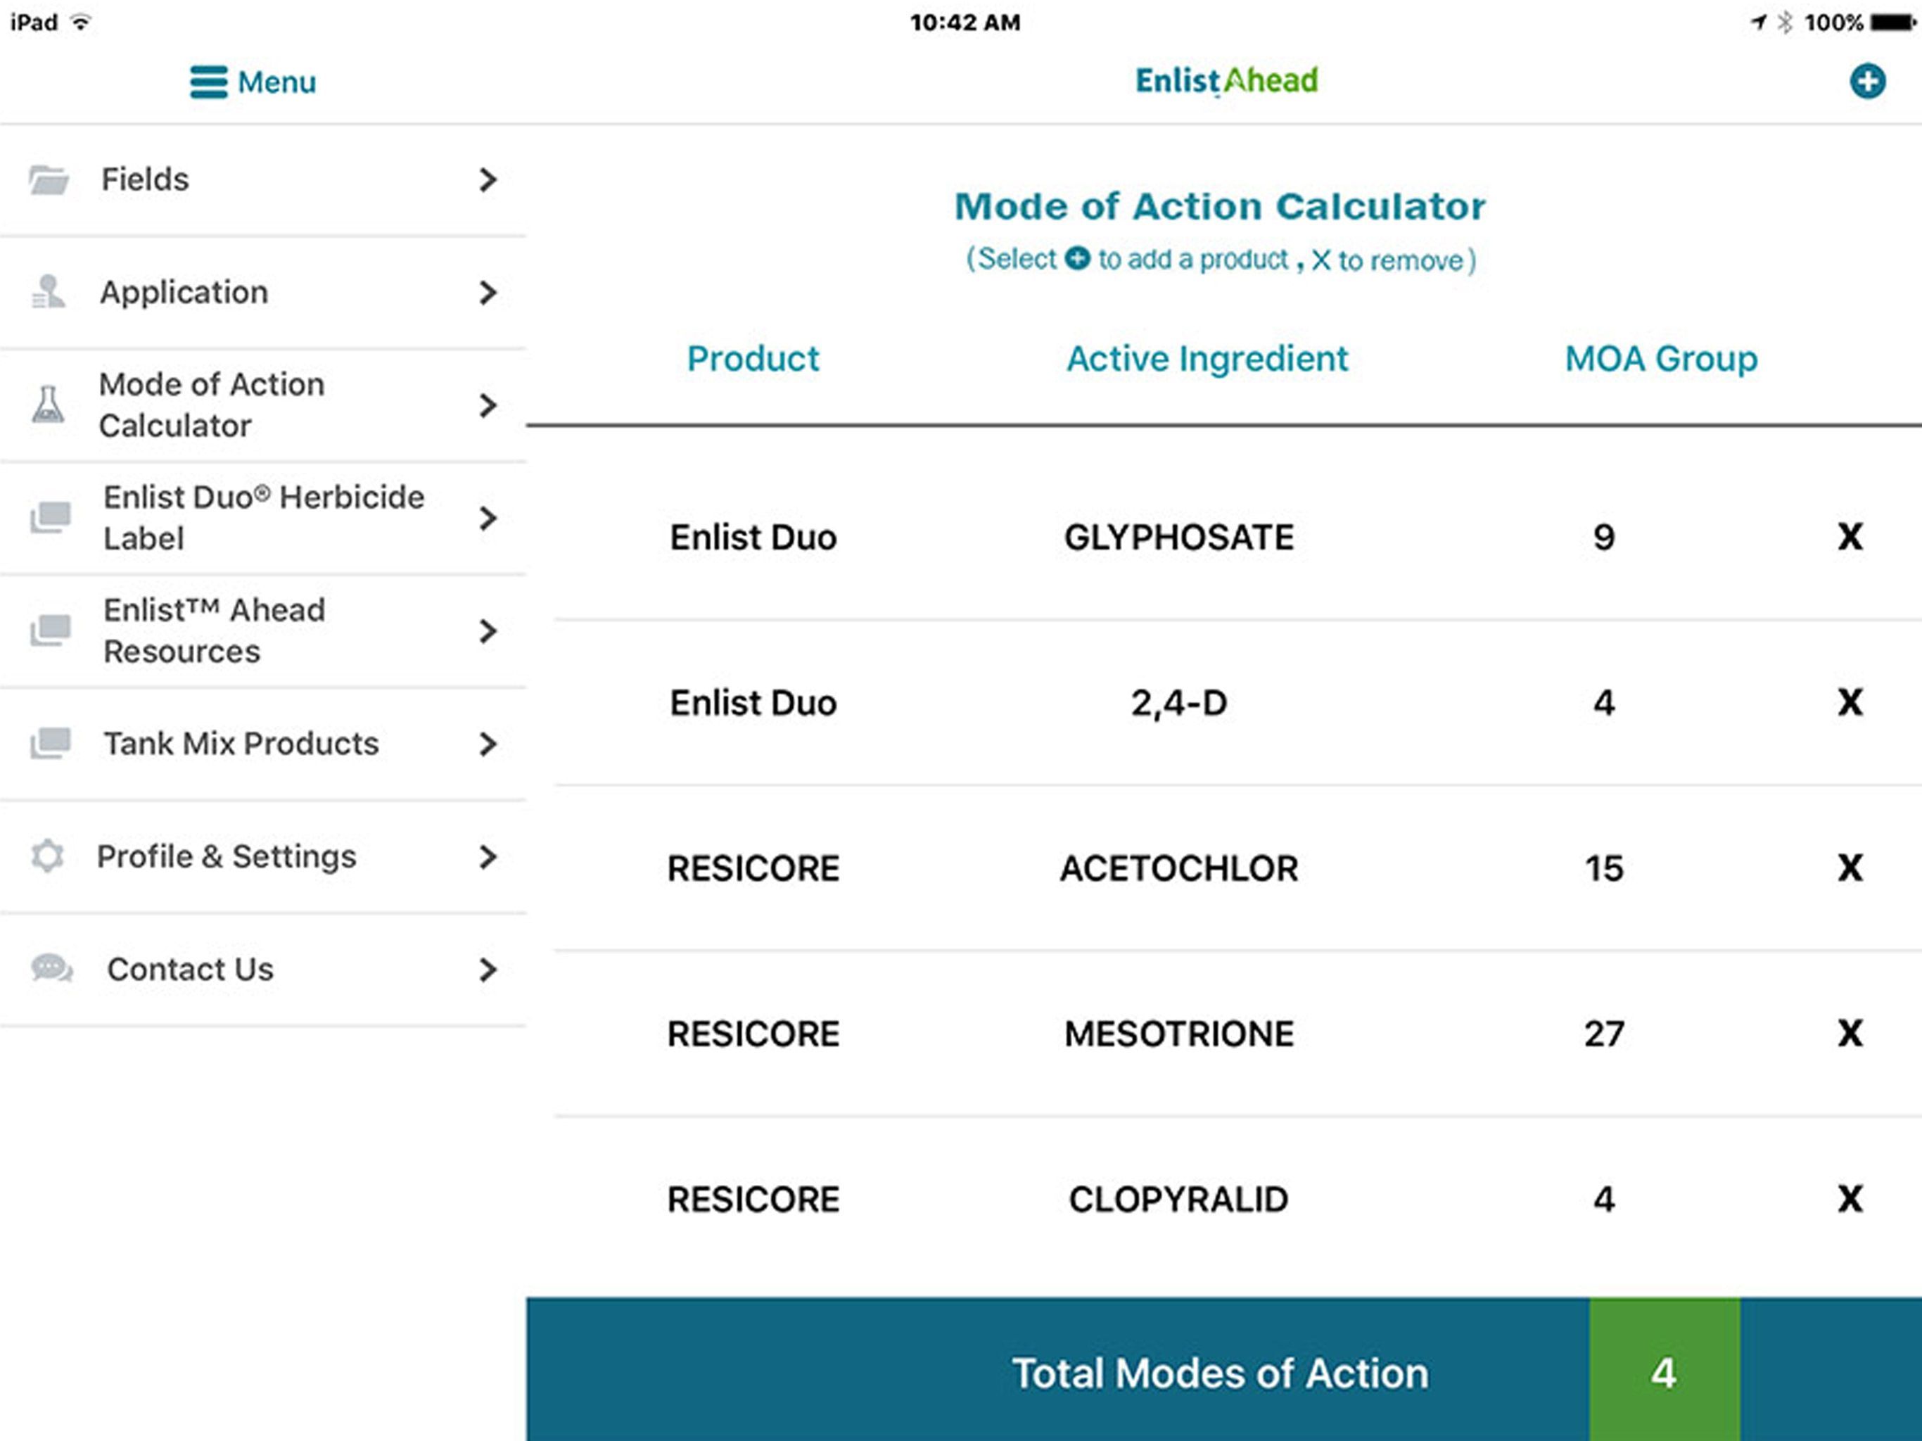The height and width of the screenshot is (1441, 1922).
Task: Click the battery indicator in status bar
Action: (x=1894, y=23)
